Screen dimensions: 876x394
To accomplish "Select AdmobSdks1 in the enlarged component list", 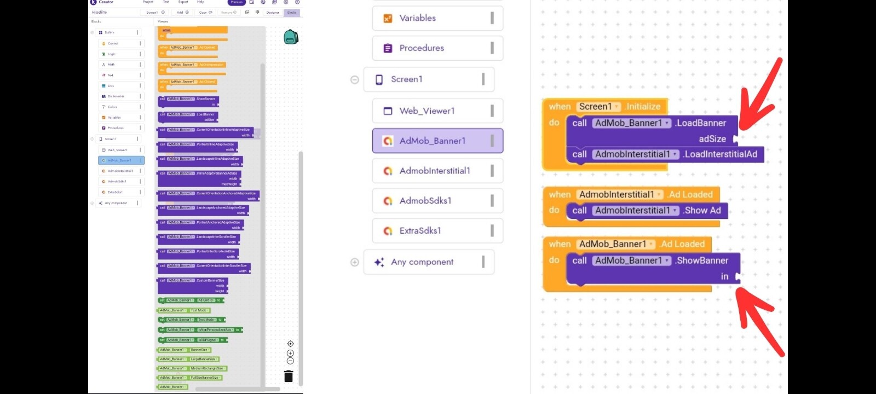I will 437,201.
